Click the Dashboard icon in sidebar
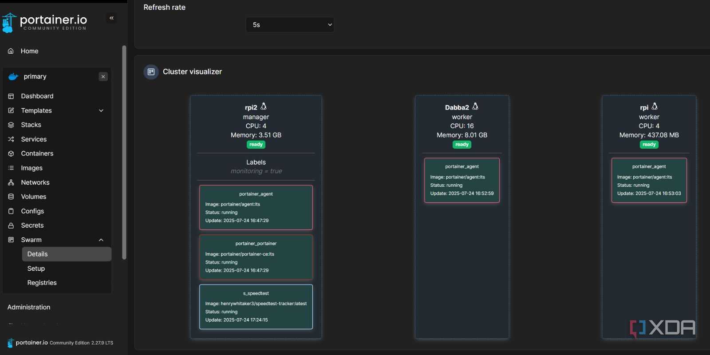Screen dimensions: 710x355 point(11,96)
